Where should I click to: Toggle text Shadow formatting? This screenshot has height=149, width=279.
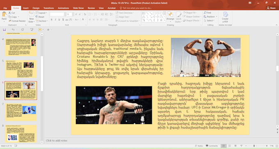63,20
